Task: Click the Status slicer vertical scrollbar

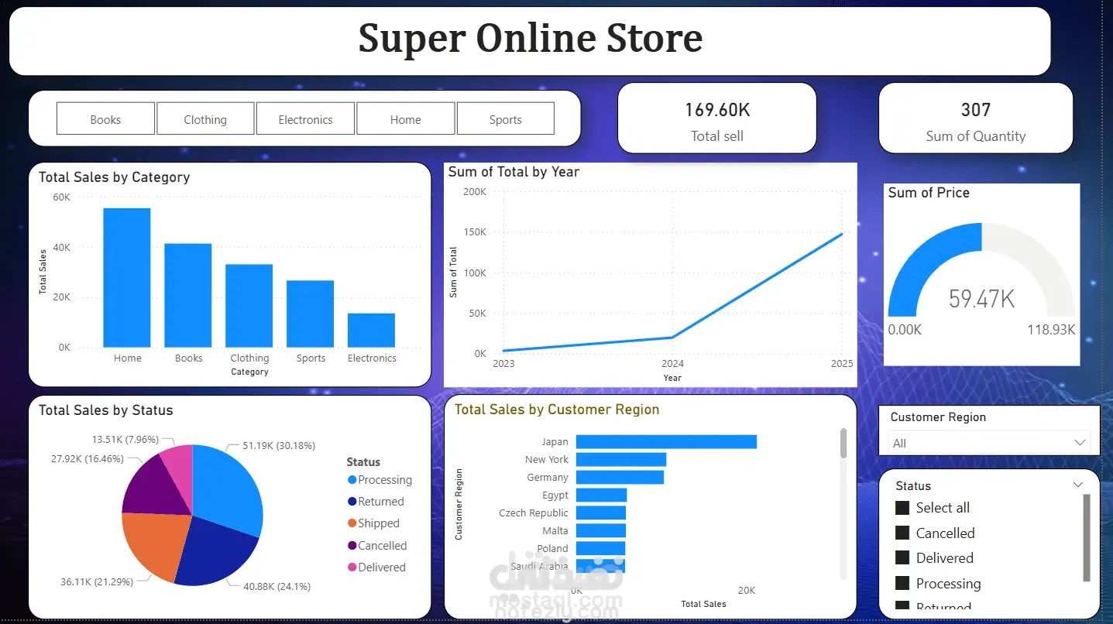Action: 1087,538
